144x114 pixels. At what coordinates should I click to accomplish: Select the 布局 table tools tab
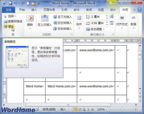pyautogui.click(x=125, y=10)
